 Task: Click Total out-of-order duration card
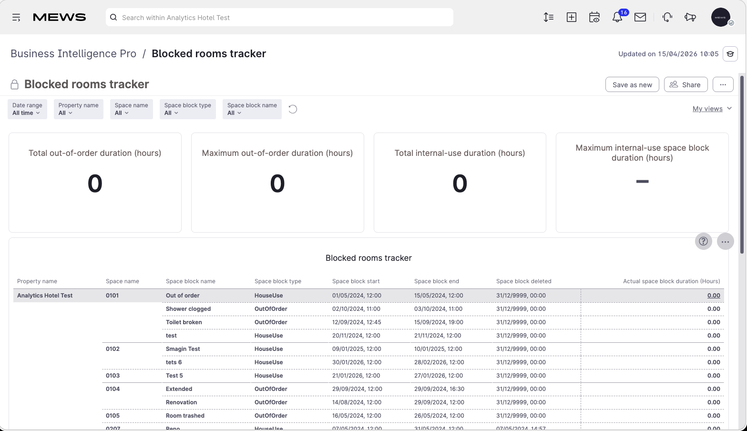(95, 183)
